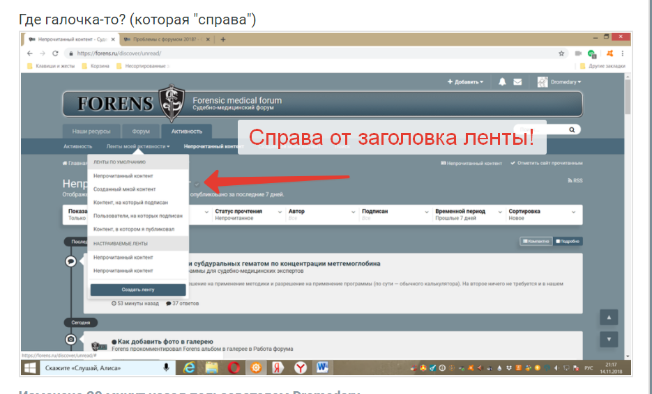The image size is (652, 394).
Task: Select the 'Активность' main tab
Action: coord(187,131)
